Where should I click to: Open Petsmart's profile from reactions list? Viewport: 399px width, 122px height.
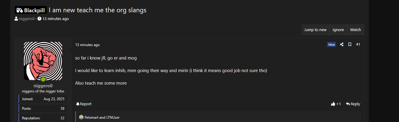pyautogui.click(x=92, y=118)
